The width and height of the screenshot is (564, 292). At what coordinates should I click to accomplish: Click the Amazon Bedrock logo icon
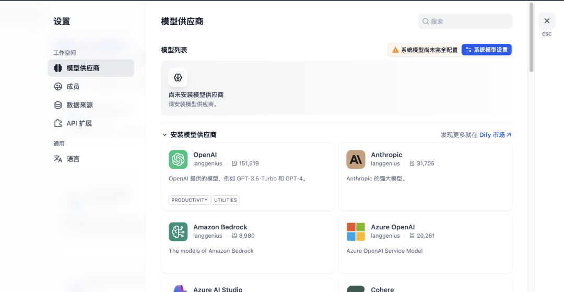(x=178, y=231)
